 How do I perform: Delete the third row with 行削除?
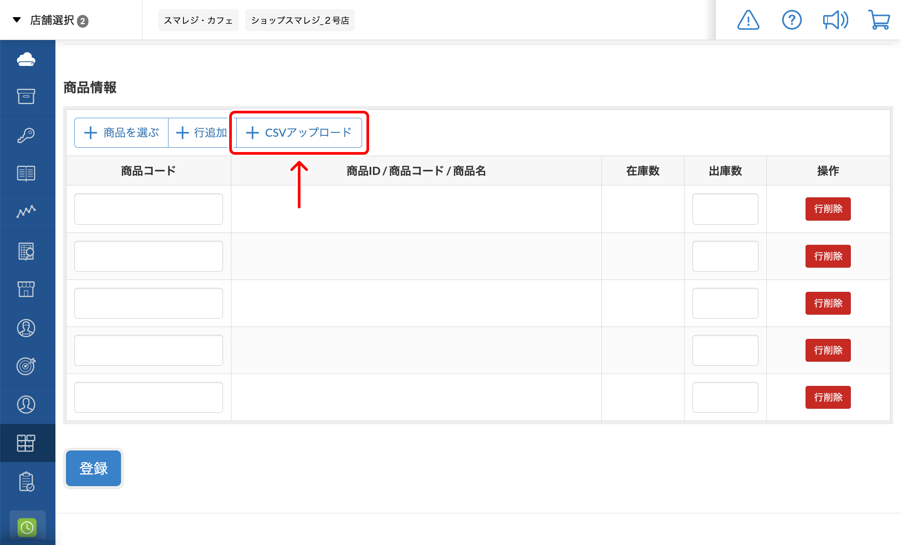pos(828,303)
